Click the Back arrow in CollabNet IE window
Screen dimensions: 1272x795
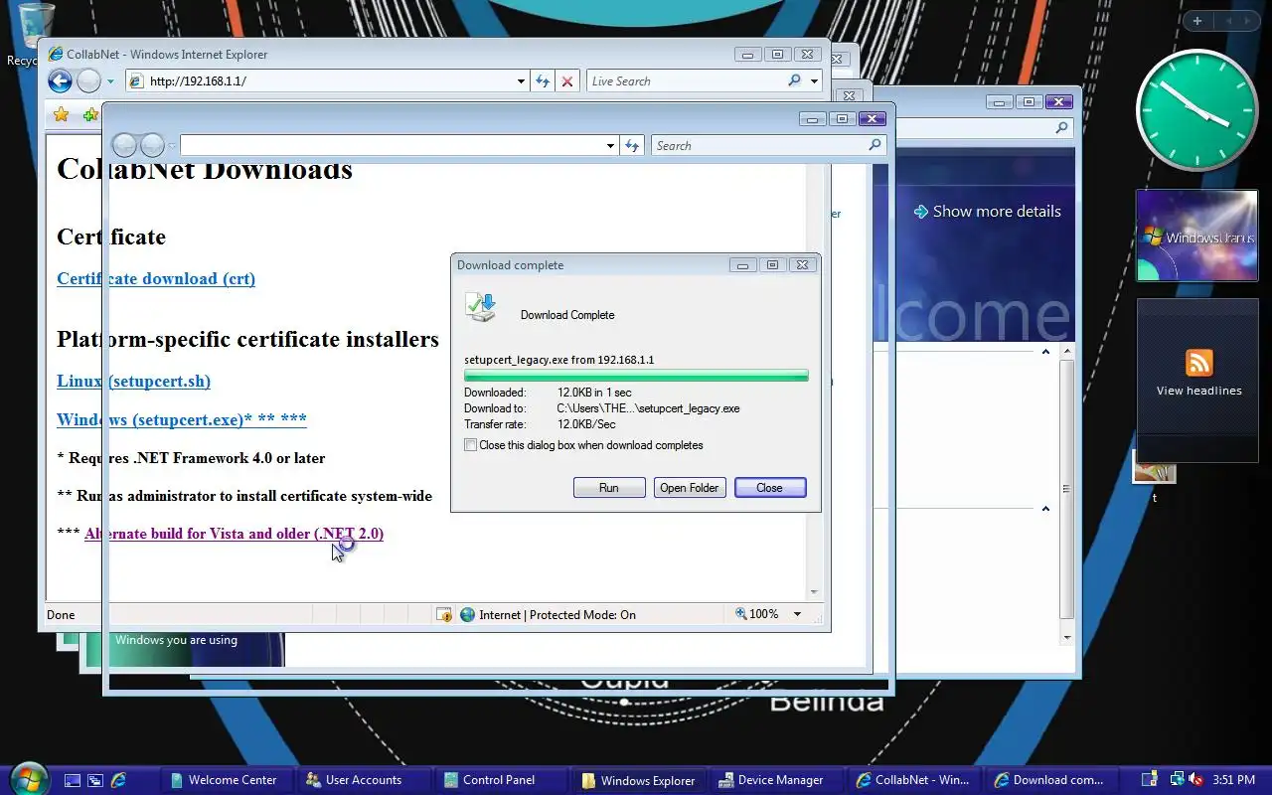pyautogui.click(x=60, y=81)
